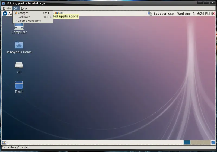
Task: Click the status text "File '.metacity' created"
Action: [15, 147]
